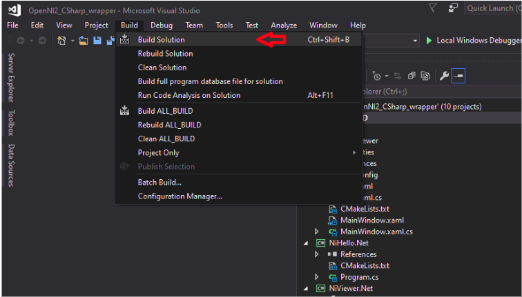Toggle Show All Files icon
The width and height of the screenshot is (522, 297).
coord(425,76)
